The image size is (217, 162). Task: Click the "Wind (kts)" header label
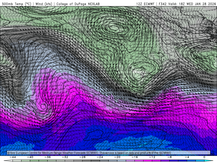(44, 4)
